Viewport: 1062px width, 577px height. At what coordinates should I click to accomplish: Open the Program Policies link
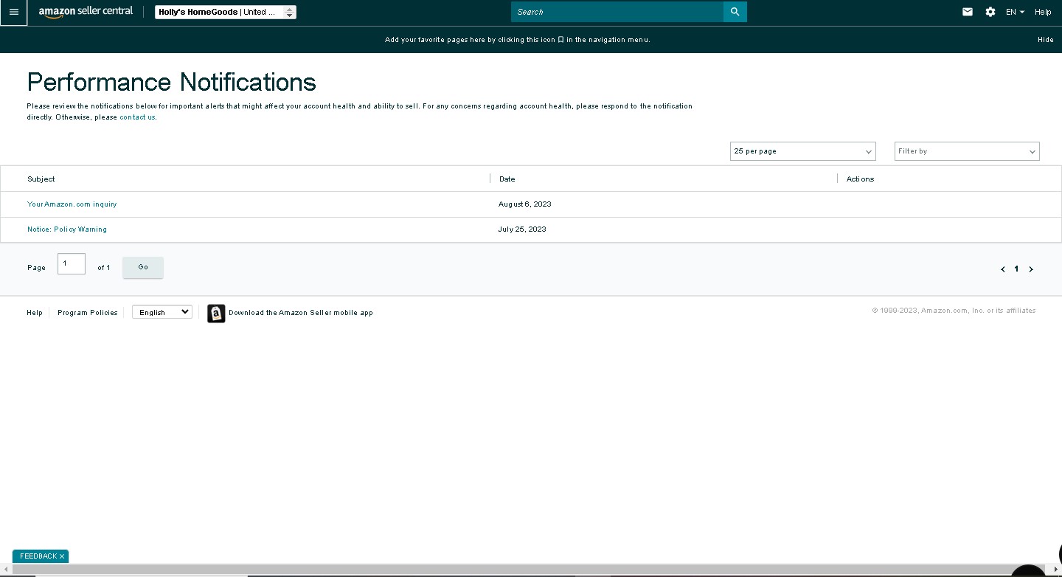[x=88, y=313]
